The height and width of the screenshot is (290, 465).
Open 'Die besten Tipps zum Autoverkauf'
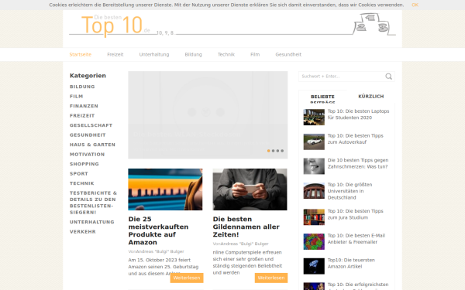coord(355,138)
